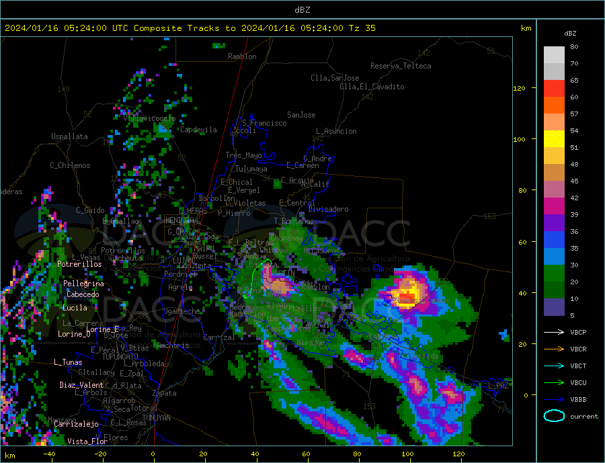Select the magenta 39-42 dBZ swatch
The width and height of the screenshot is (605, 463).
coord(554,206)
